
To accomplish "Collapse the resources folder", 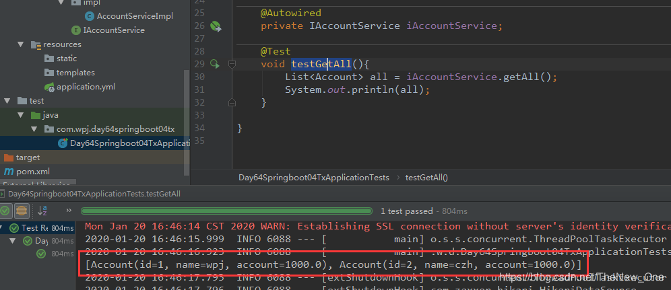I will [20, 44].
